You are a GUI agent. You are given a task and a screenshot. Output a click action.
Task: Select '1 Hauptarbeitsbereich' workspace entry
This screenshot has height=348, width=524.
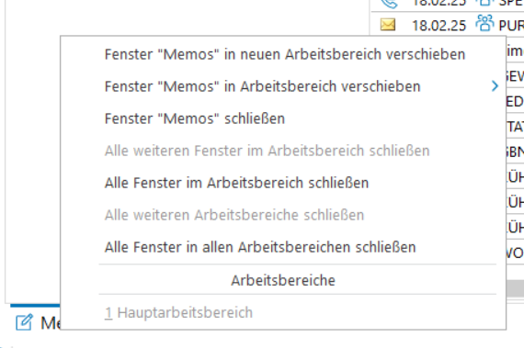click(178, 312)
